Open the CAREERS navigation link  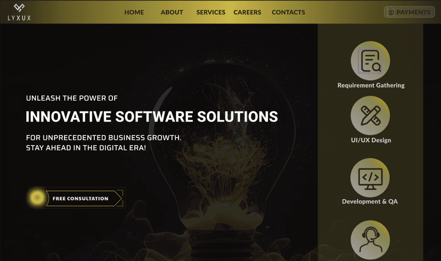click(x=247, y=12)
